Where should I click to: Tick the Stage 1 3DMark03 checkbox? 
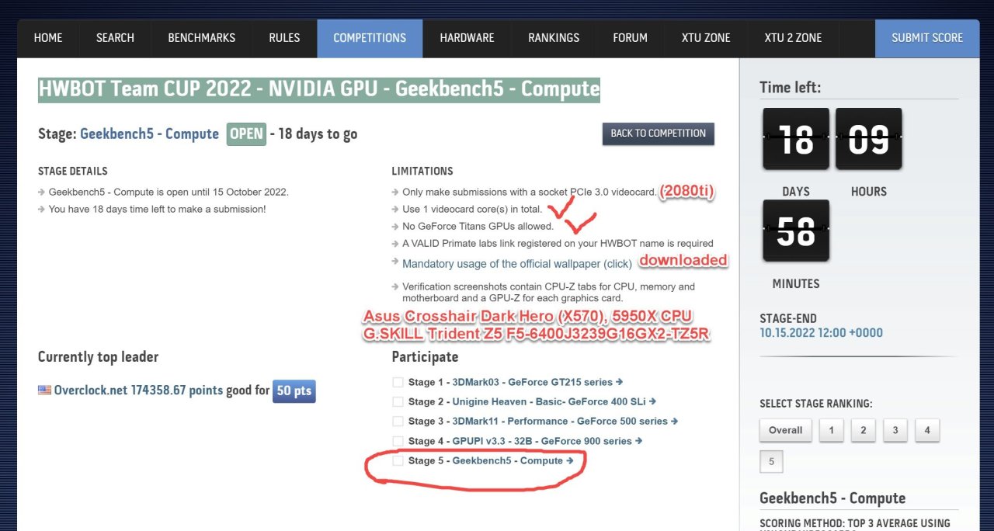[398, 382]
